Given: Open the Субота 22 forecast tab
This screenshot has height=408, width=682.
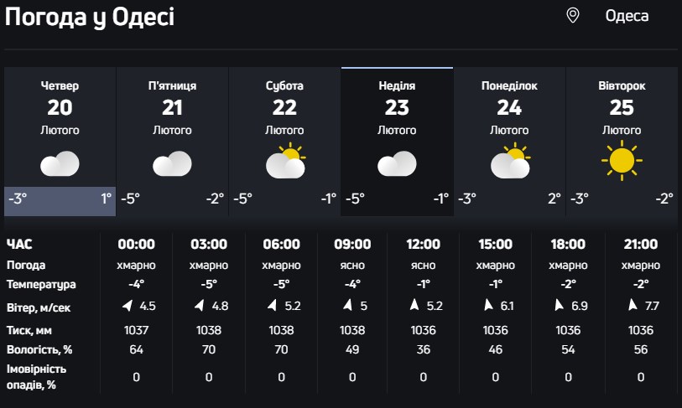Looking at the screenshot, I should click(284, 107).
